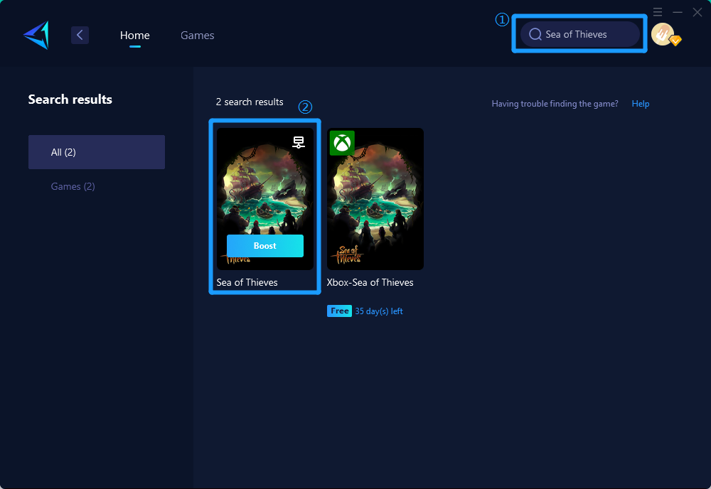Switch to the Games tab

(197, 36)
